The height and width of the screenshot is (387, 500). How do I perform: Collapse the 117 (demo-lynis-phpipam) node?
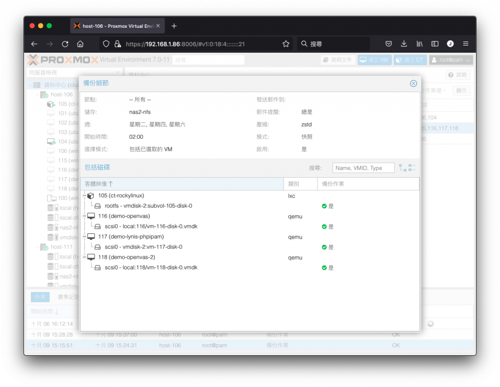click(85, 237)
